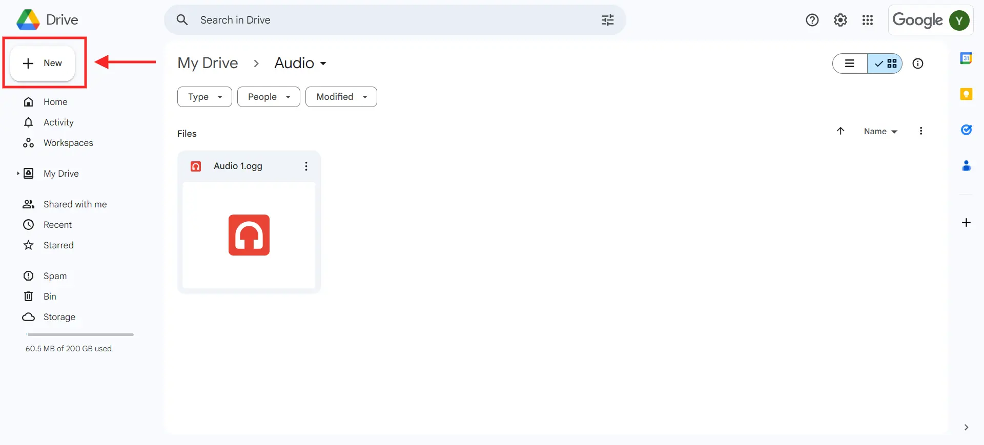Open the Modified filter dropdown
The height and width of the screenshot is (445, 984).
[341, 97]
